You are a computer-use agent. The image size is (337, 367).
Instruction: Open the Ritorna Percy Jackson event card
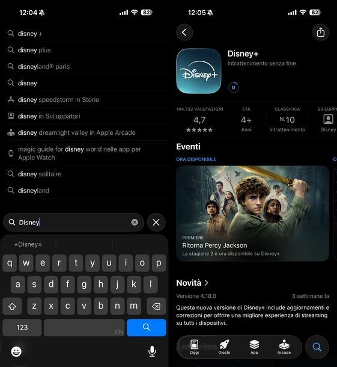click(253, 214)
